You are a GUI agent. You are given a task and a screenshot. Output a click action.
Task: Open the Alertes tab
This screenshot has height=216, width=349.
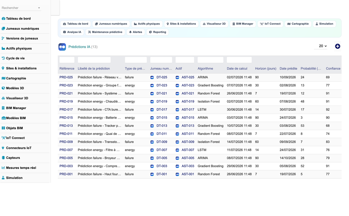[x=136, y=32]
